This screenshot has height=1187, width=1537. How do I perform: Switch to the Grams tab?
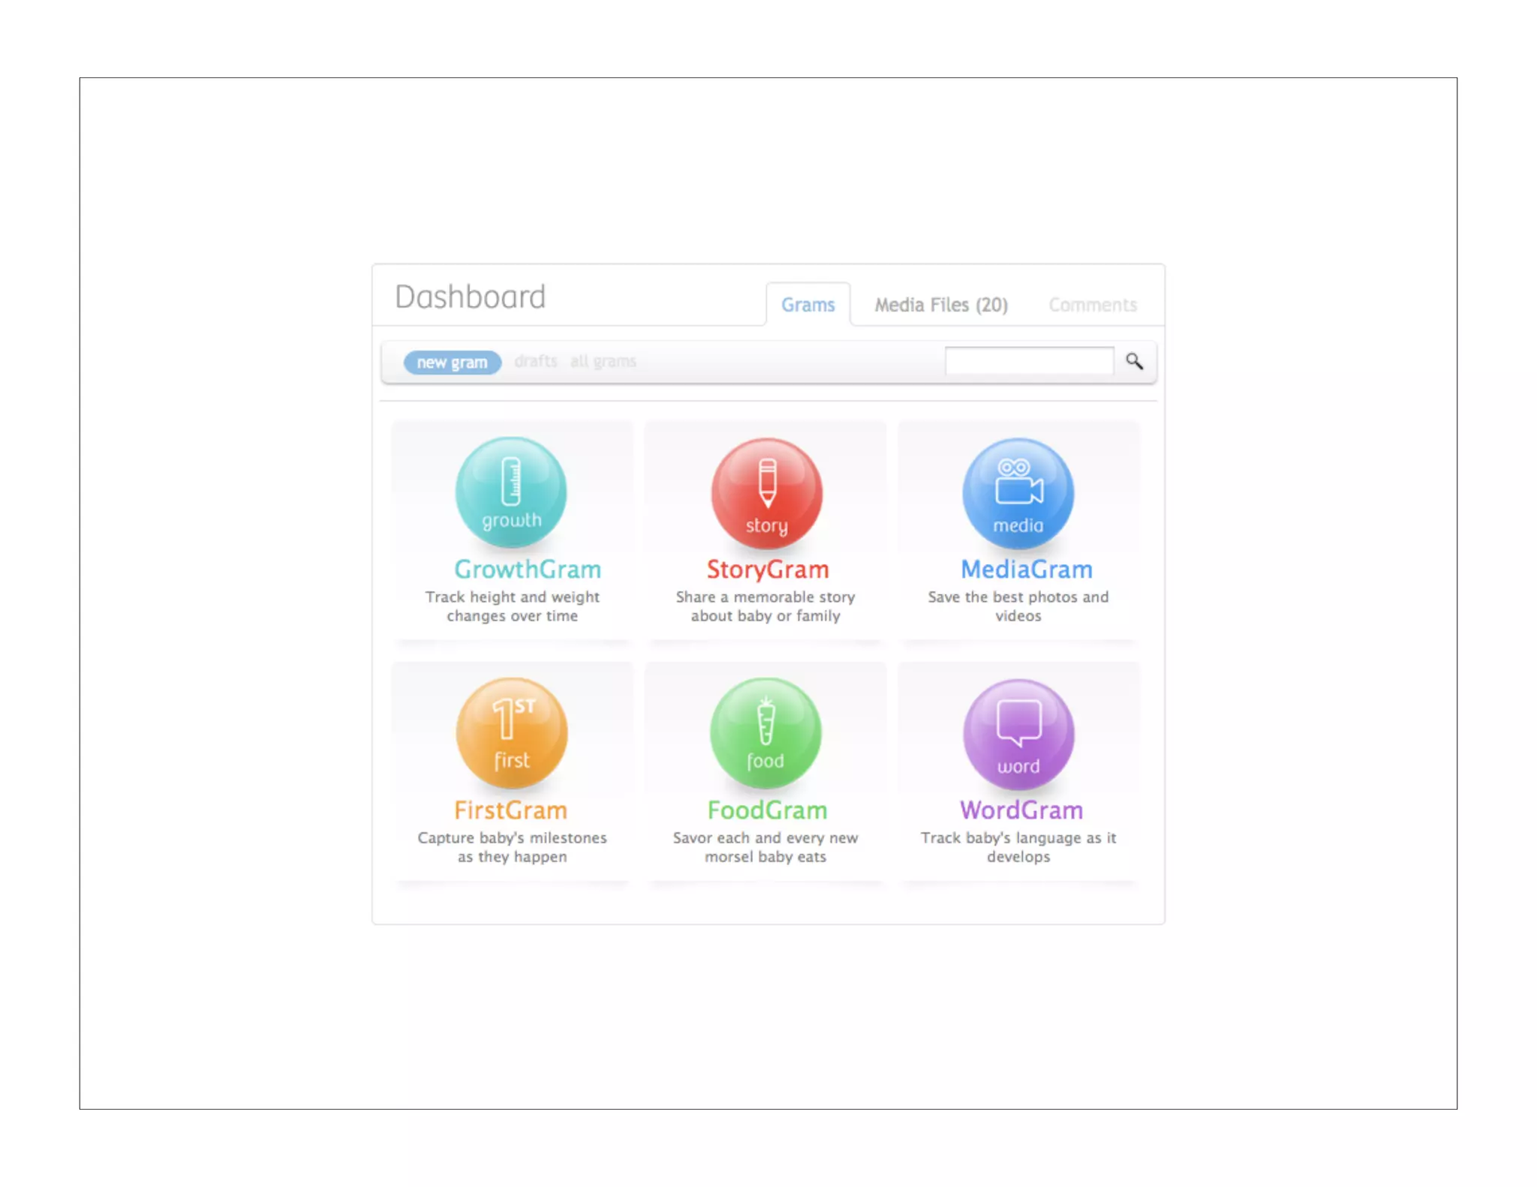coord(808,305)
